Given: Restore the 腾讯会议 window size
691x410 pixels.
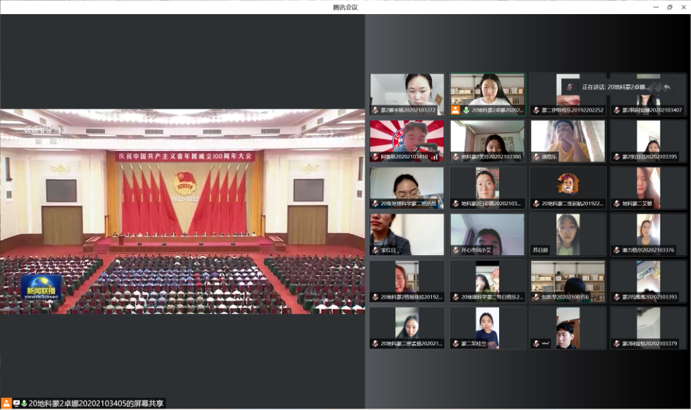Looking at the screenshot, I should click(x=670, y=7).
